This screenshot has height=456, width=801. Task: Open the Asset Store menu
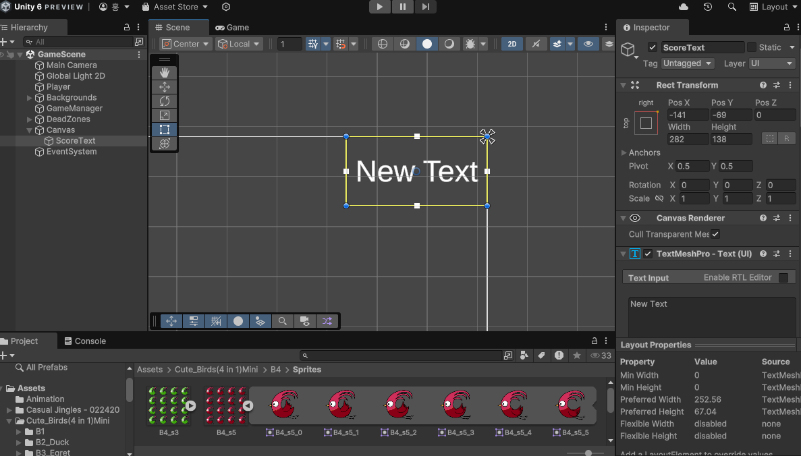coord(175,7)
